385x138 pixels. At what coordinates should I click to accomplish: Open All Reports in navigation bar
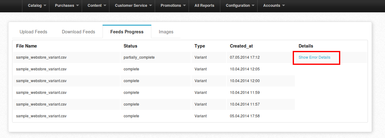coord(204,6)
